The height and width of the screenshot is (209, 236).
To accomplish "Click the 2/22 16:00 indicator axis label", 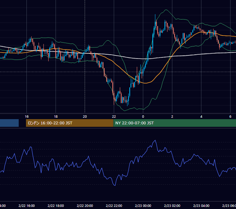I will [x=27, y=206].
